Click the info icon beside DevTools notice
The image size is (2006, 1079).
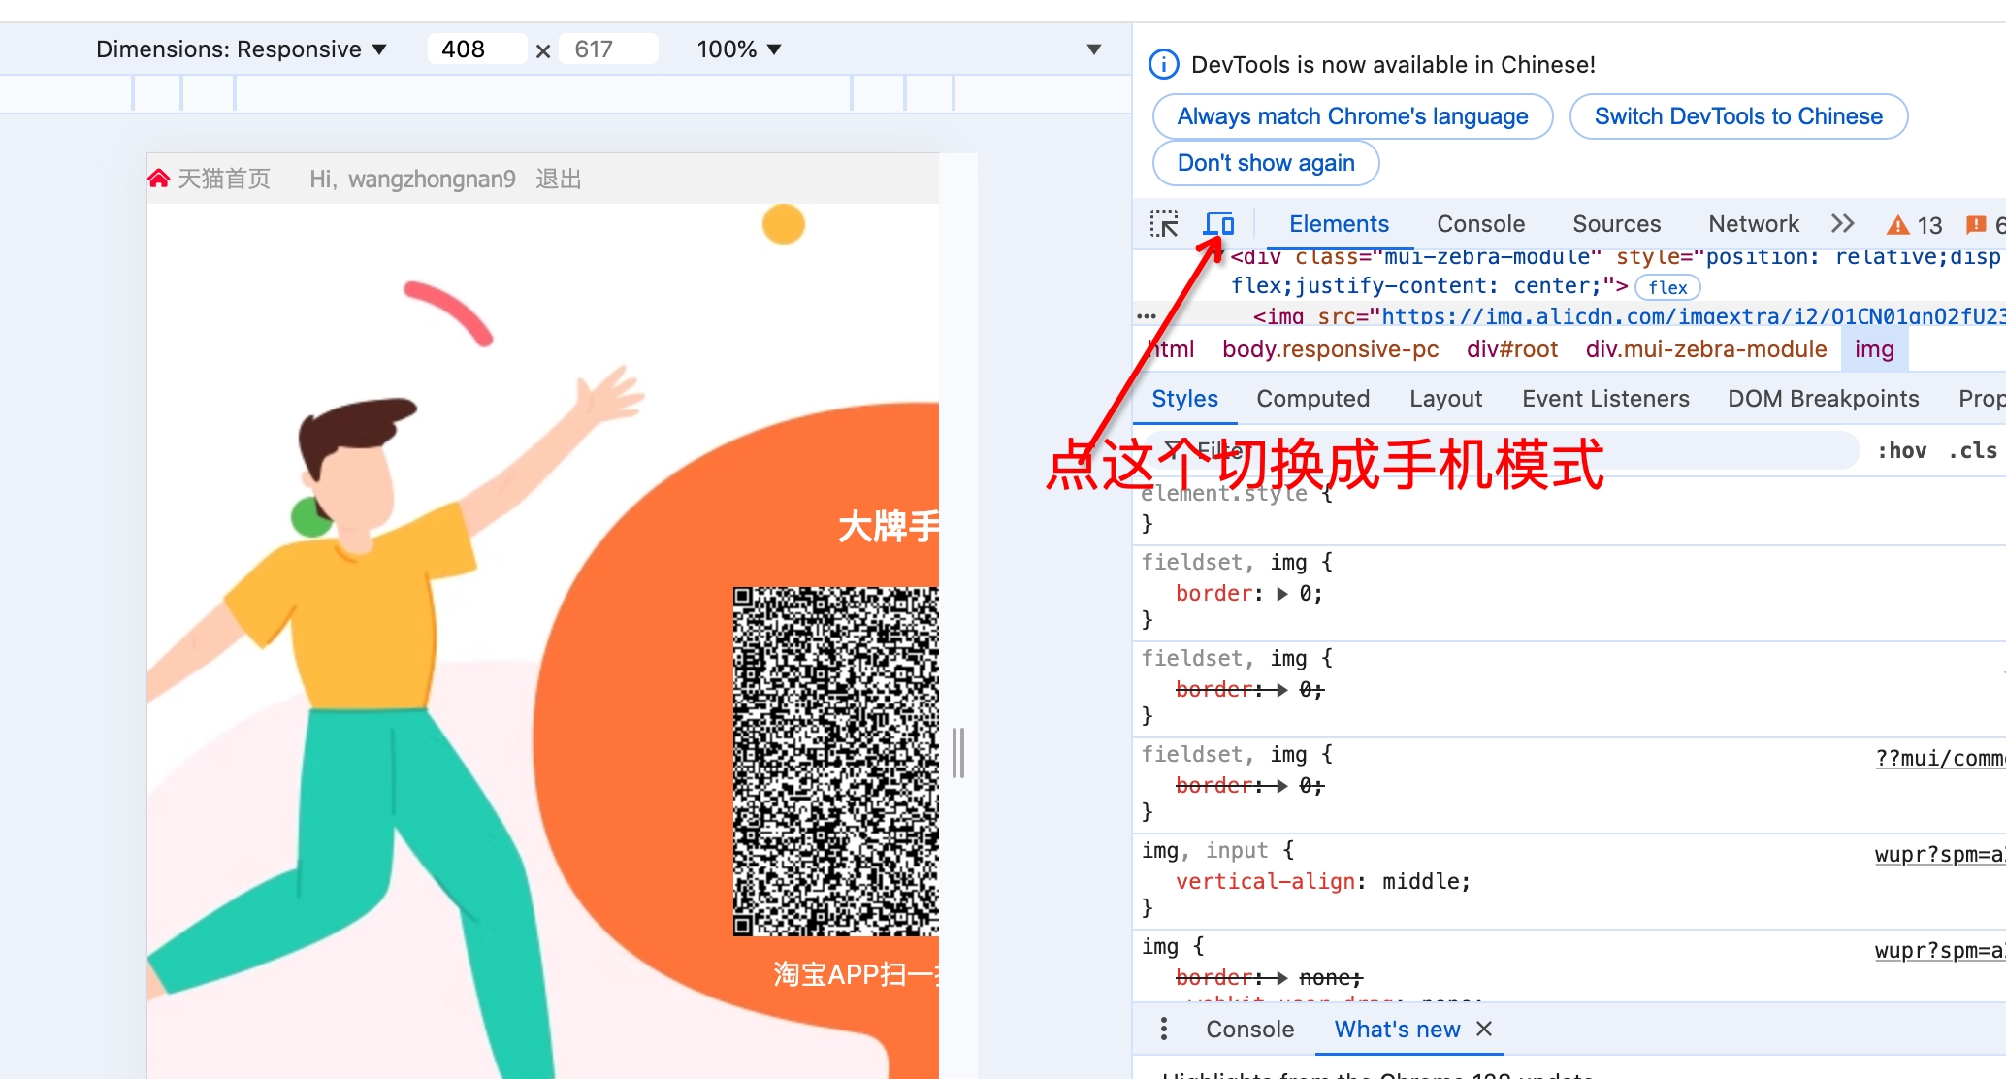1164,64
